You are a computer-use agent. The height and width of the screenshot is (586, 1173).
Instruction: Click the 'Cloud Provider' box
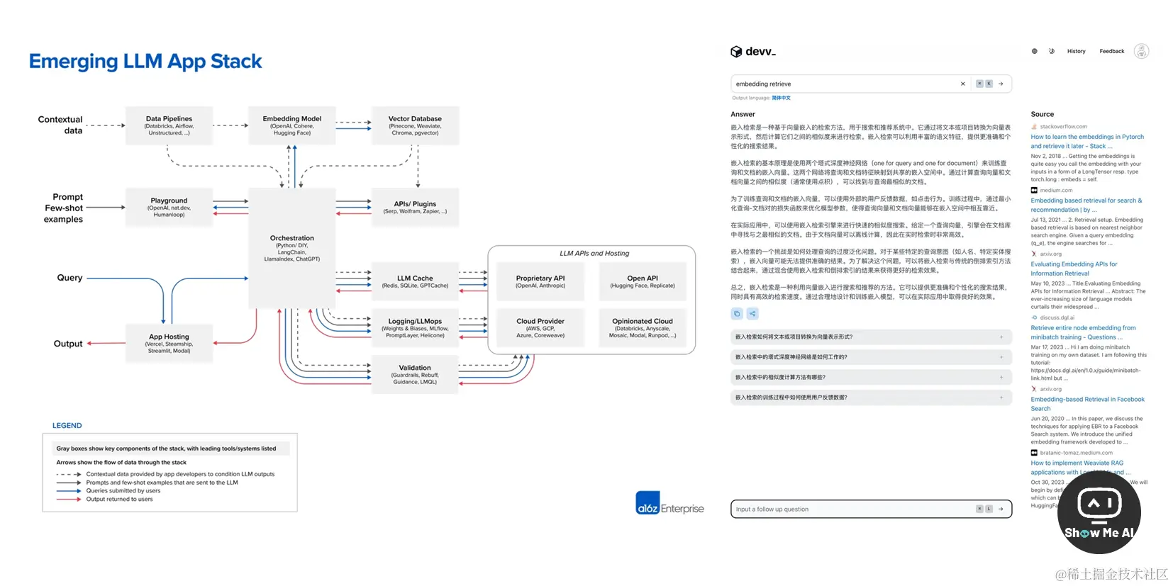coord(540,327)
